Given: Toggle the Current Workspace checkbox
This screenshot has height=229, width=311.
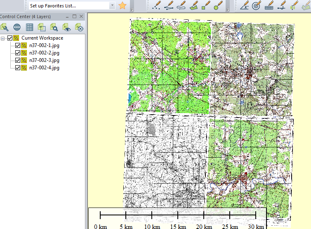Looking at the screenshot, I should [x=10, y=38].
